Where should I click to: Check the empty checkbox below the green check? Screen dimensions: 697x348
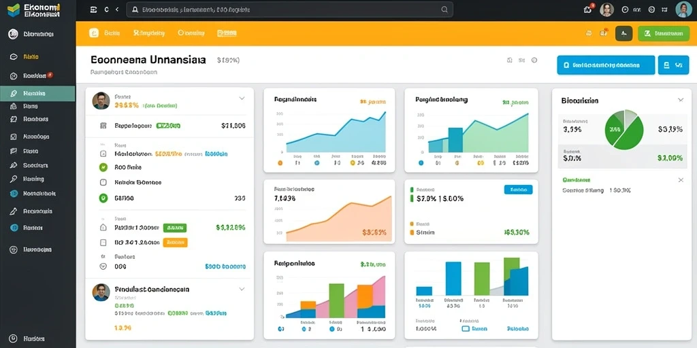103,182
